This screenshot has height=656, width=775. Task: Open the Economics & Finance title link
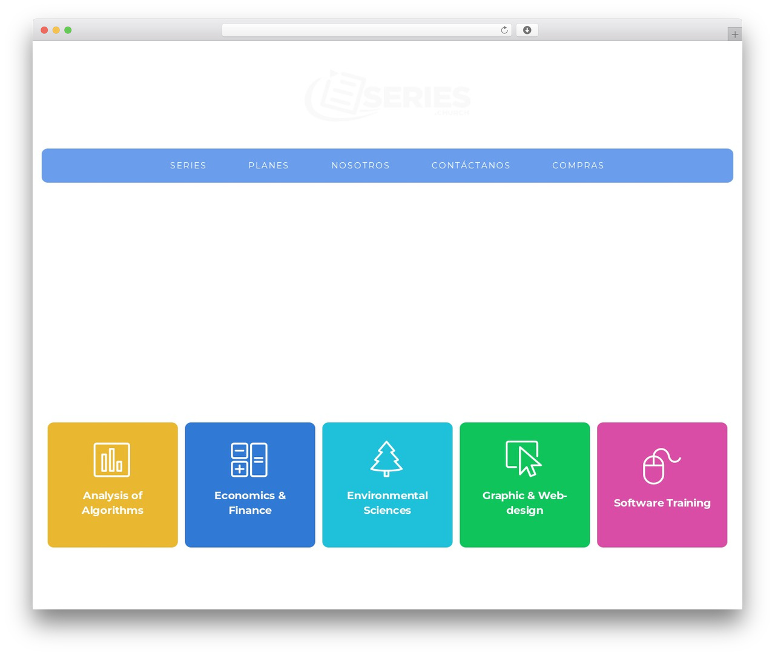point(250,503)
